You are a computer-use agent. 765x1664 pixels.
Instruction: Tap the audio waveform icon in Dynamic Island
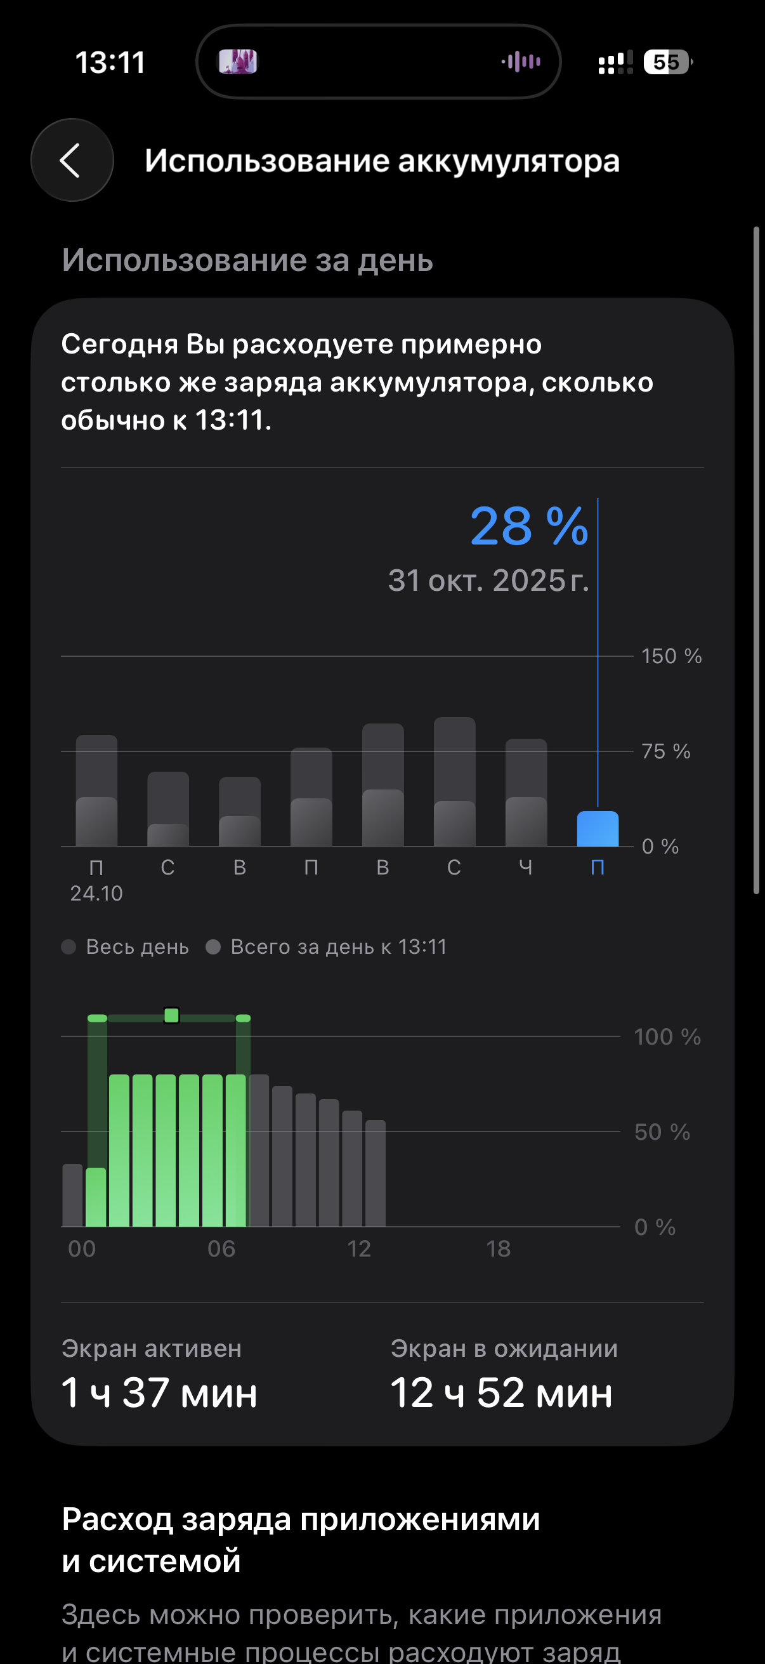pyautogui.click(x=521, y=62)
